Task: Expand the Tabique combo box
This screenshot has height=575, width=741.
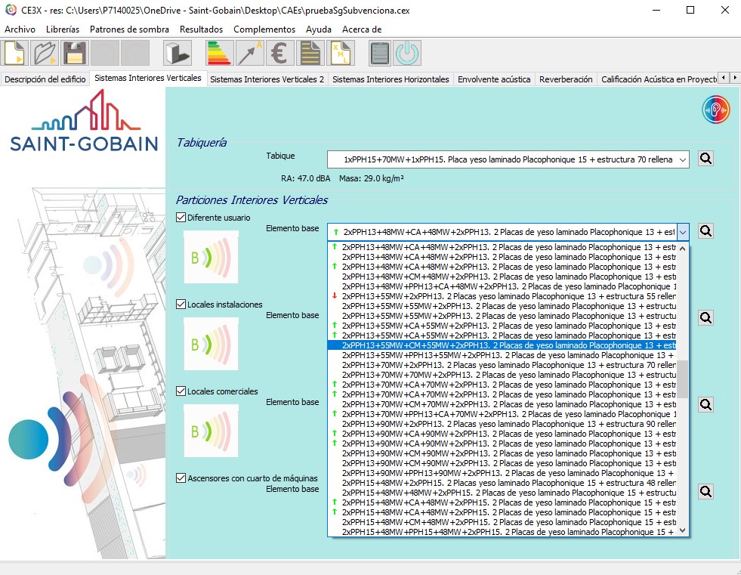Action: point(682,159)
